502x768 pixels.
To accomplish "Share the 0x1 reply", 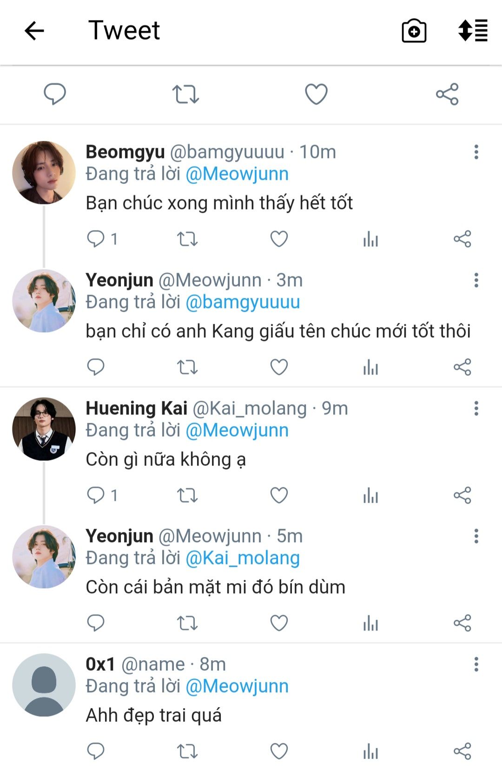I will (x=462, y=751).
